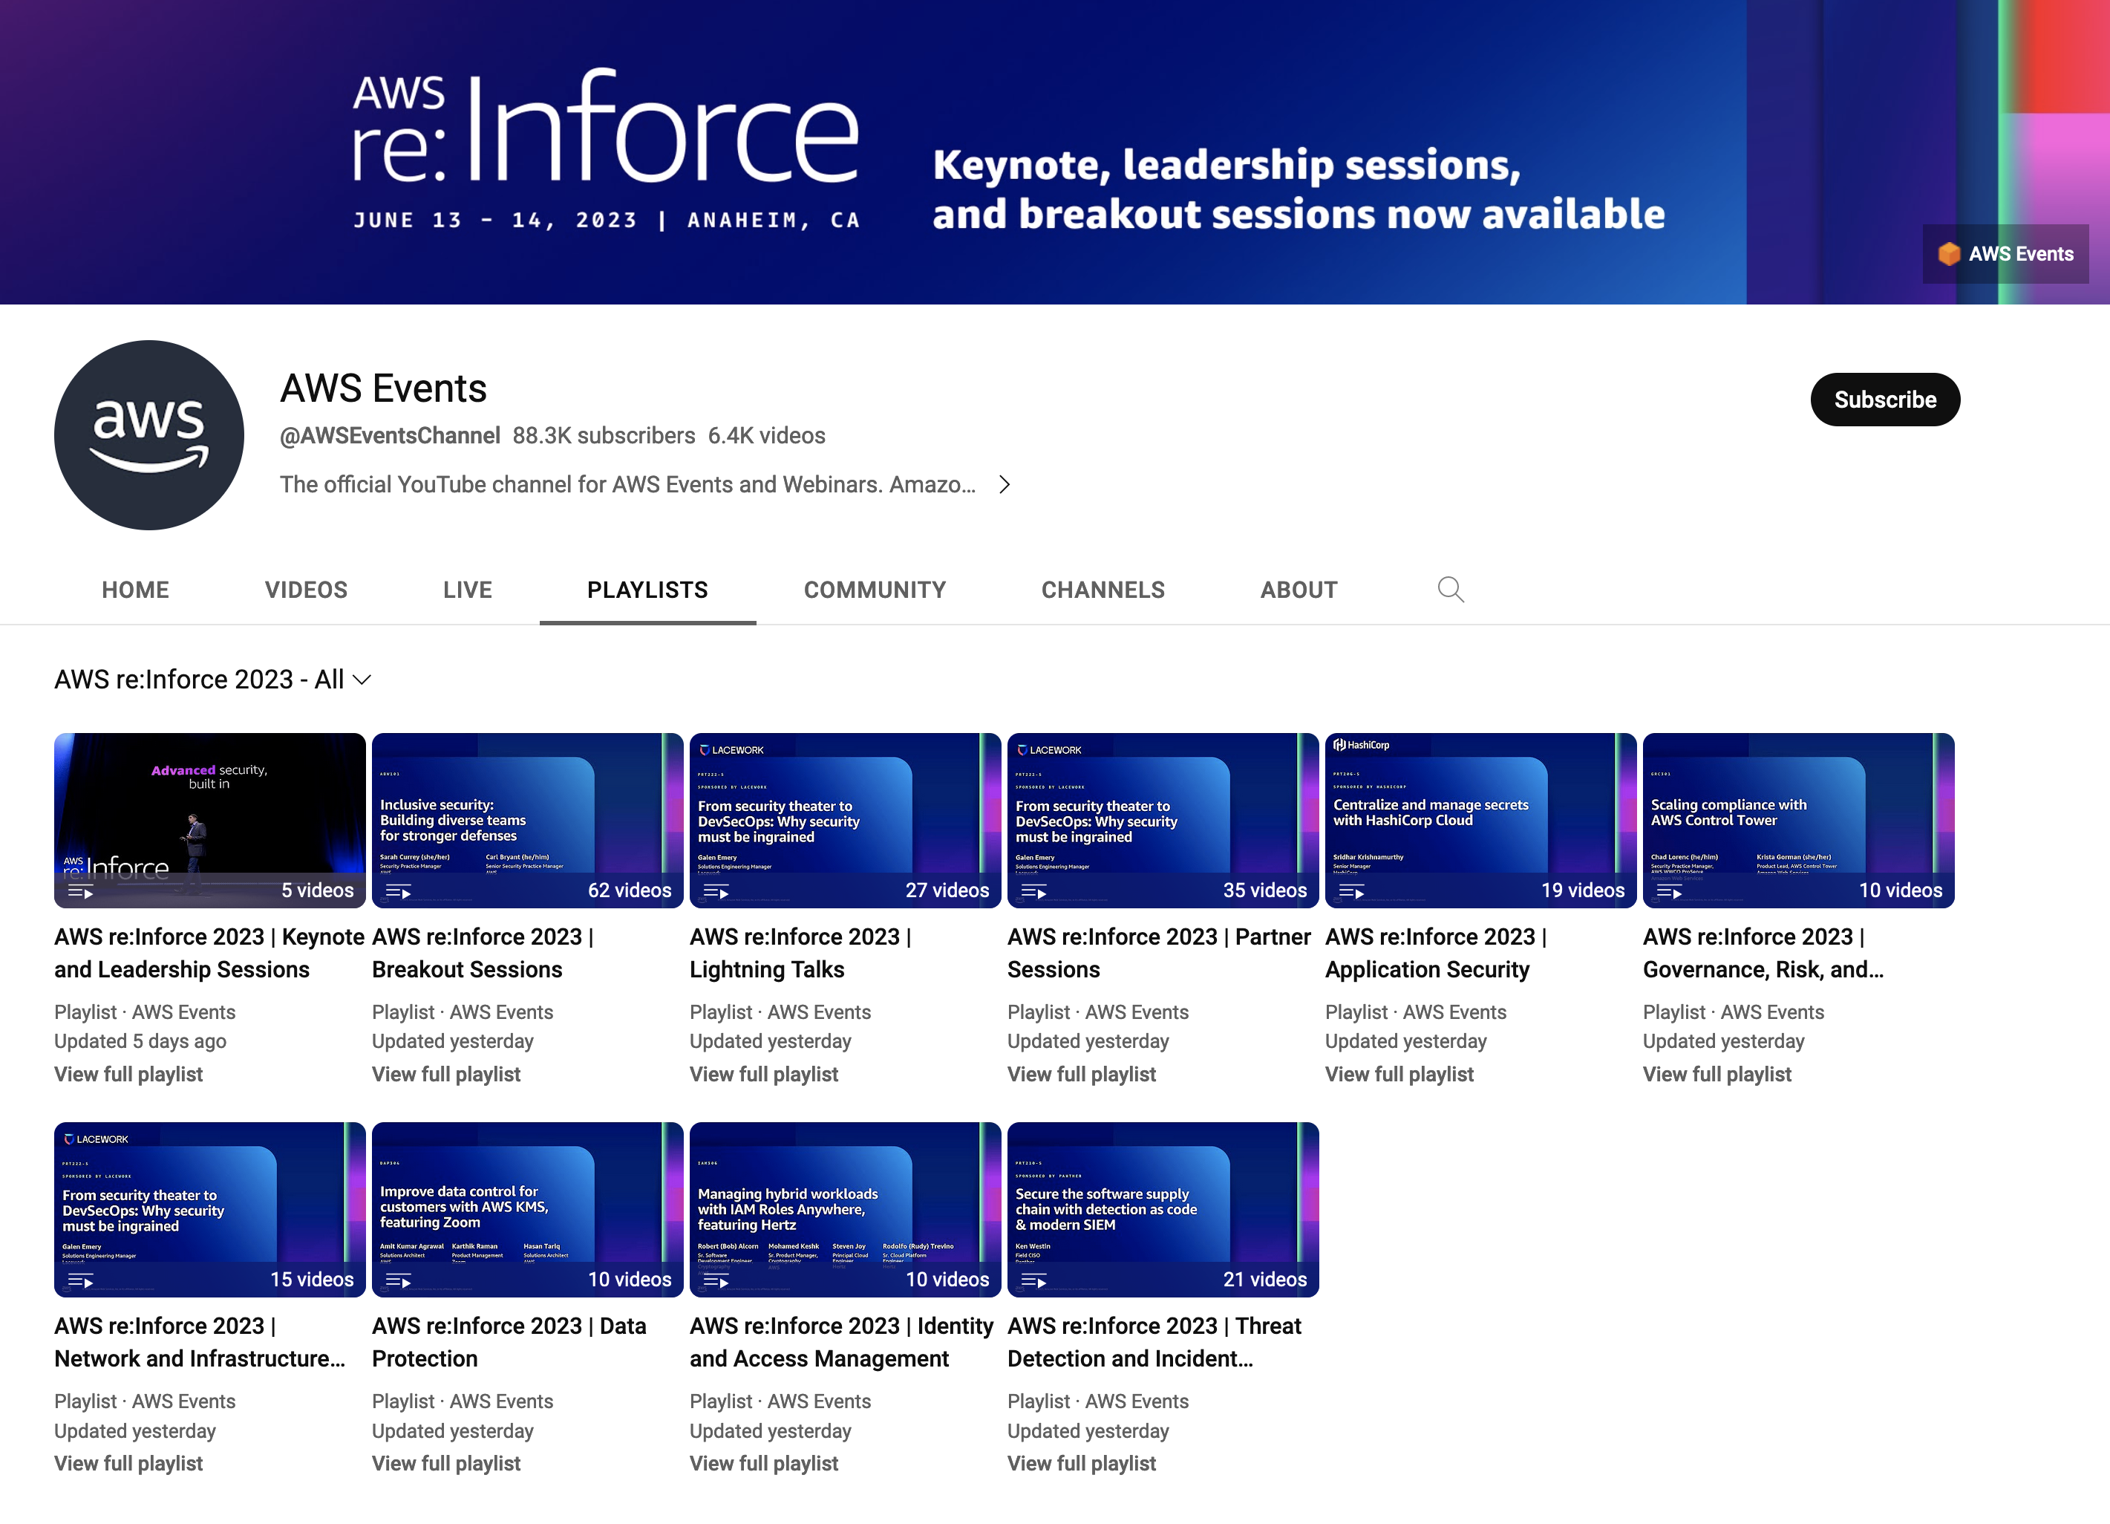Click the @AWSEventsChannel handle
The height and width of the screenshot is (1524, 2110).
coord(390,435)
